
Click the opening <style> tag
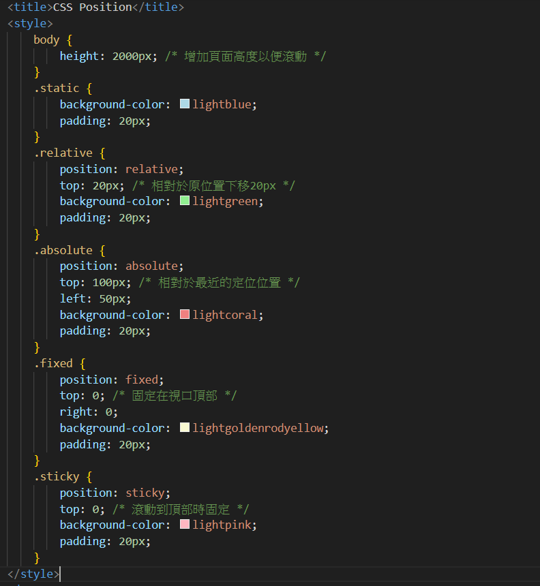pyautogui.click(x=30, y=24)
